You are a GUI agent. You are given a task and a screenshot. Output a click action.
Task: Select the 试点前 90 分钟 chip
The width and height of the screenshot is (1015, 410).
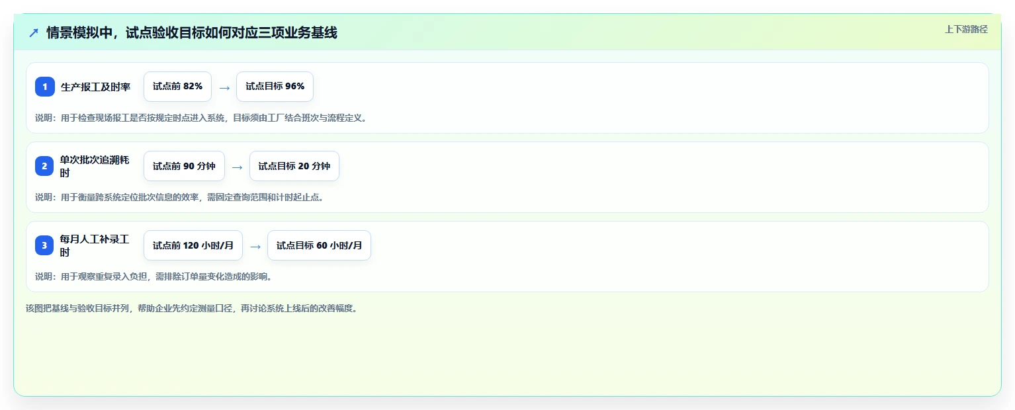point(184,166)
